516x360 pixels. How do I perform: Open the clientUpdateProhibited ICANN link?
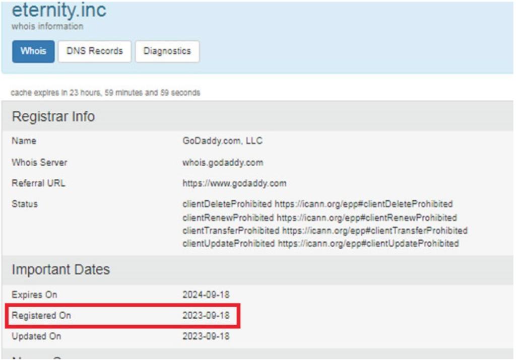368,244
